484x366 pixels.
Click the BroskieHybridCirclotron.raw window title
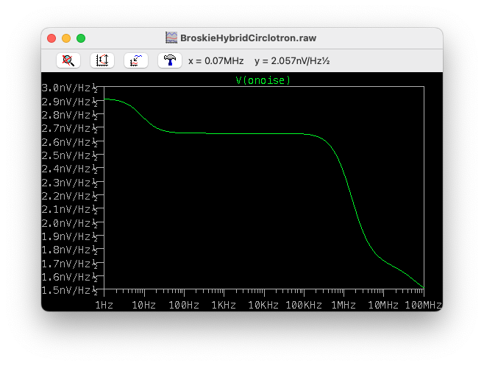pos(248,38)
